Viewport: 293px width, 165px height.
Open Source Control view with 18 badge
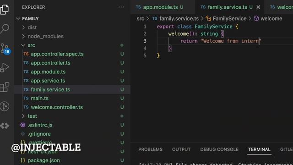pos(5,49)
